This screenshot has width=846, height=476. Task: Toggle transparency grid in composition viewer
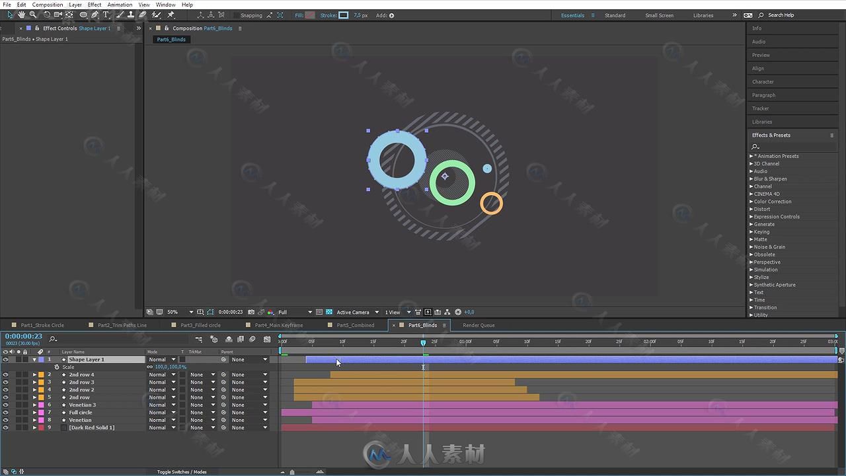[329, 312]
